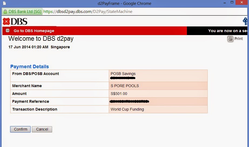Click the 'S PORE POOLS' merchant name
The height and width of the screenshot is (147, 249).
click(125, 86)
